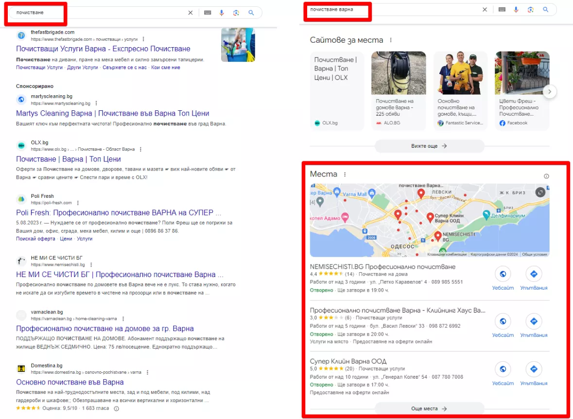The width and height of the screenshot is (573, 419).
Task: Open the 'Основно почистване във Варна' result
Action: [70, 382]
